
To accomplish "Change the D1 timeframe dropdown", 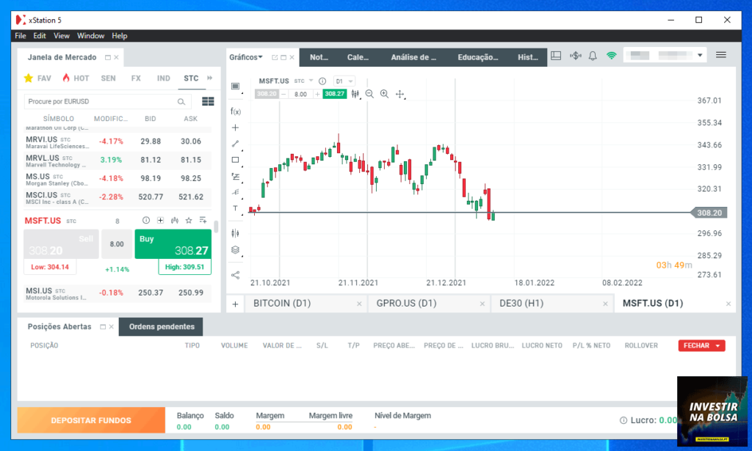I will point(344,81).
